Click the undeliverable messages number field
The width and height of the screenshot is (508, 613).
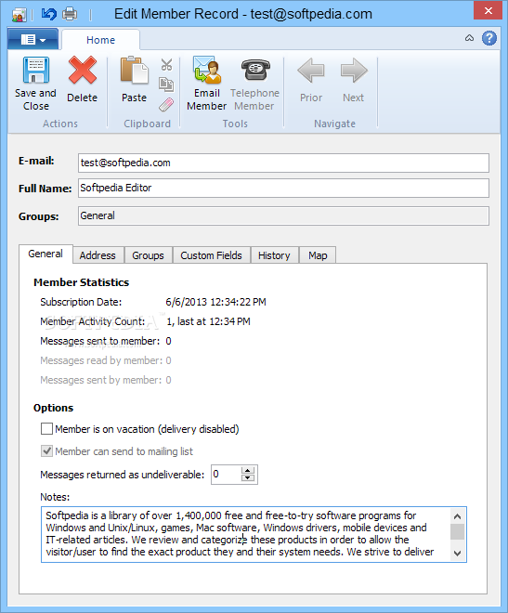point(227,475)
